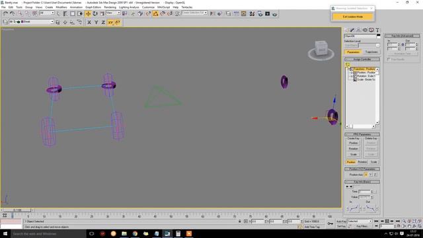
Task: Click the object name input field
Action: pyautogui.click(x=360, y=36)
